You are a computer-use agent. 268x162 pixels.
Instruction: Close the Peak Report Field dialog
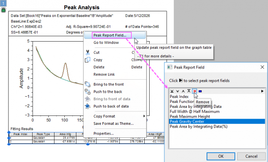click(x=262, y=67)
